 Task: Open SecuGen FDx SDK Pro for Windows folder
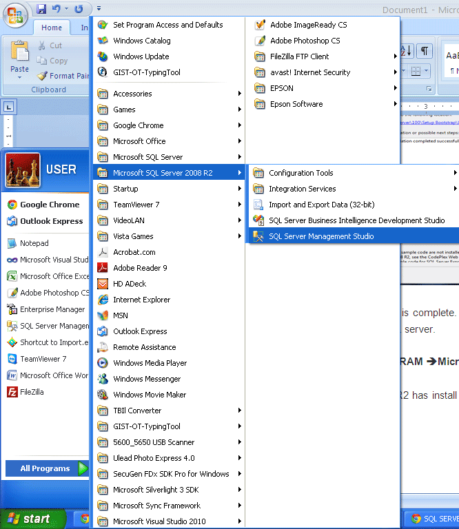point(168,475)
